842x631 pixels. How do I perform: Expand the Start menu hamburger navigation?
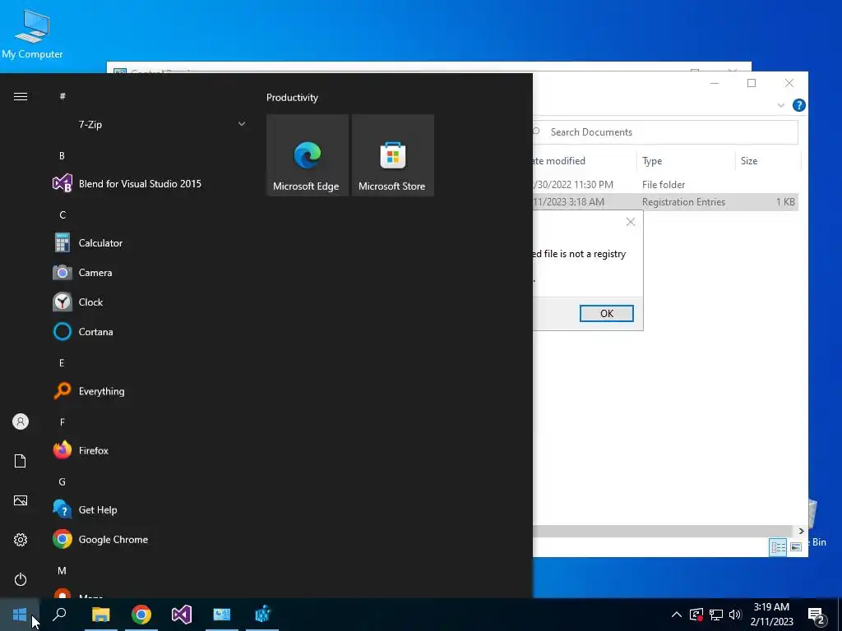(x=21, y=97)
